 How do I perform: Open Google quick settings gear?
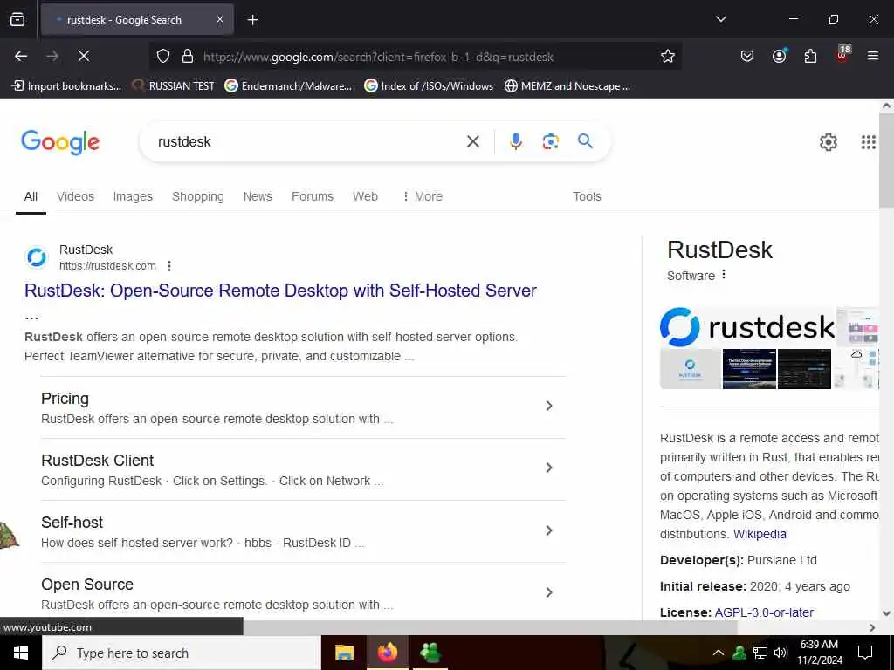pyautogui.click(x=828, y=142)
